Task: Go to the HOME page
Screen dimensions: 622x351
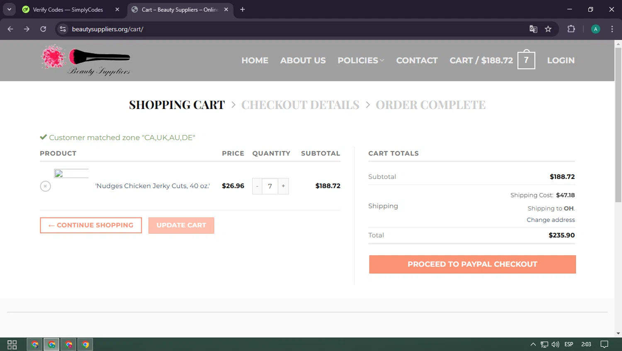Action: [255, 61]
